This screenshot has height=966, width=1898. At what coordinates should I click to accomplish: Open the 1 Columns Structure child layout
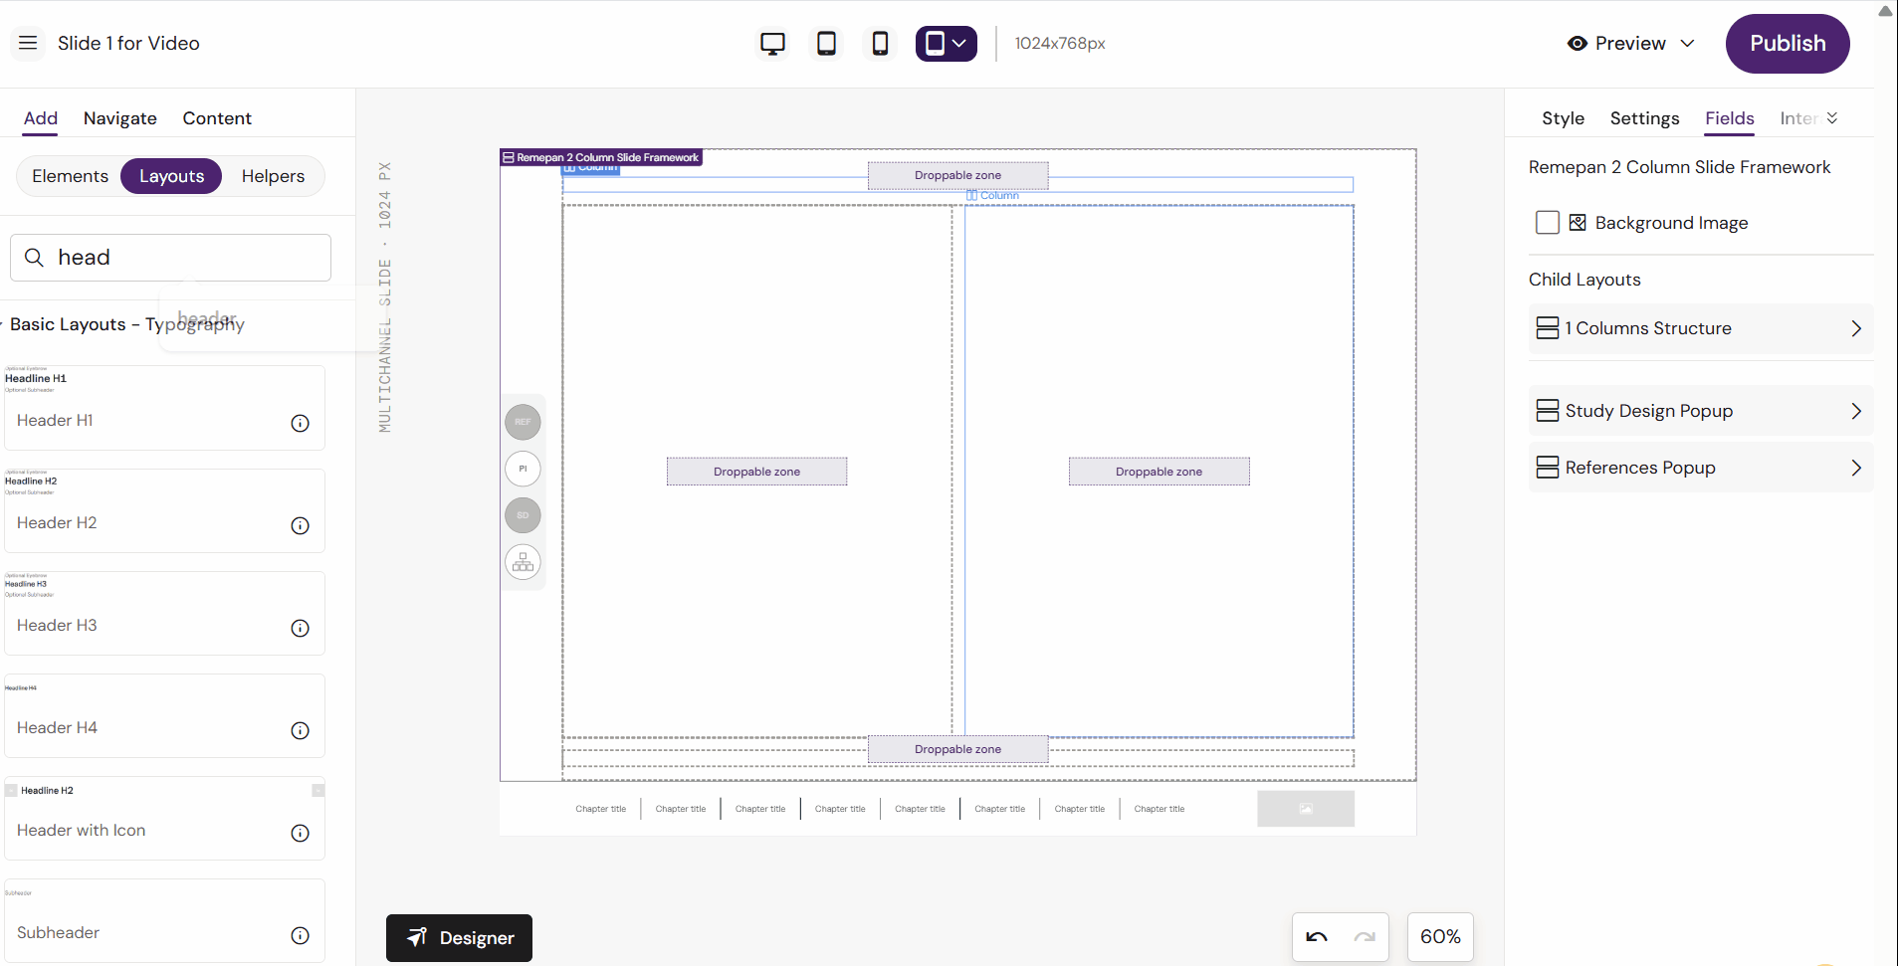pyautogui.click(x=1699, y=328)
